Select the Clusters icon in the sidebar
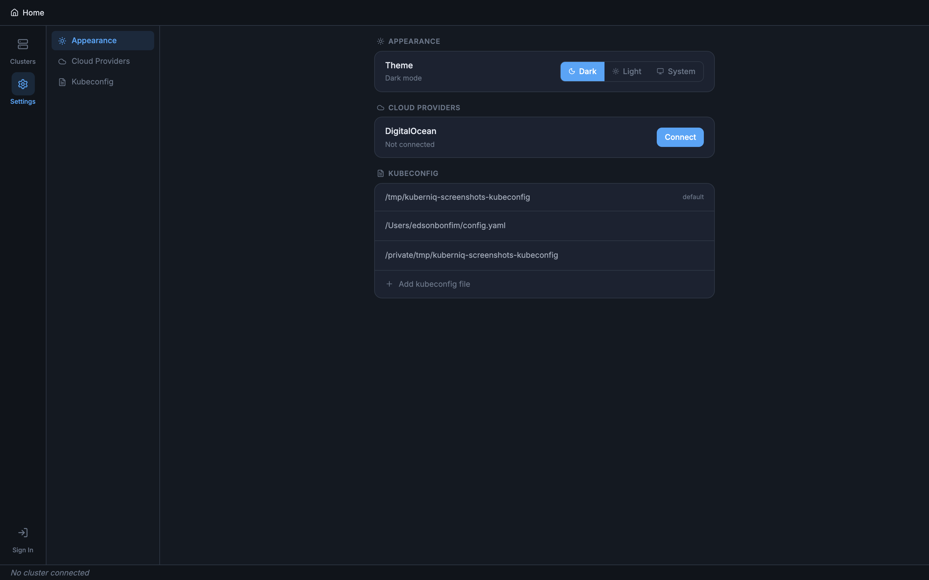Image resolution: width=929 pixels, height=580 pixels. point(23,44)
